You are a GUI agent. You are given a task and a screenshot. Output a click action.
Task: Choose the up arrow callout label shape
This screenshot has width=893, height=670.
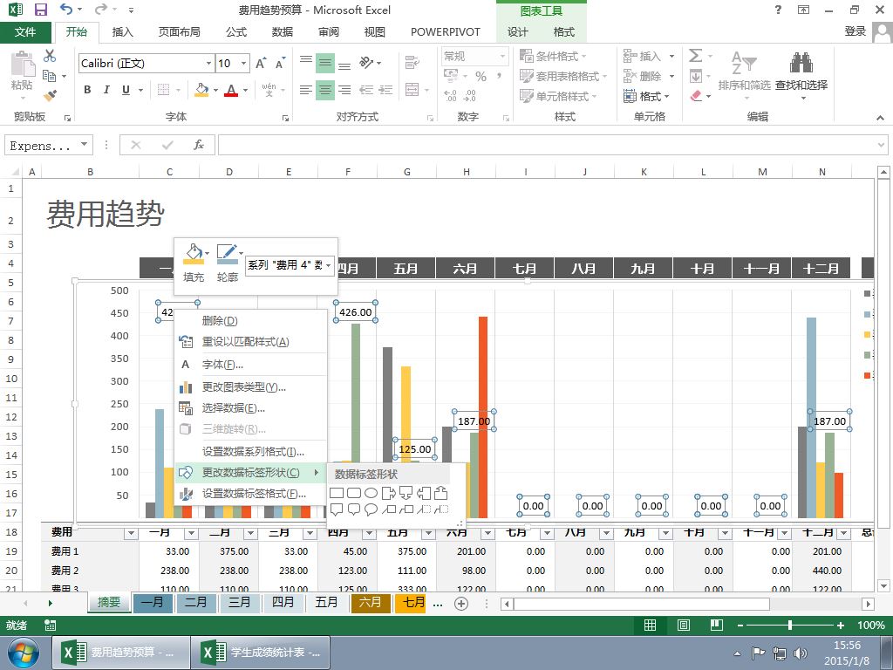coord(440,493)
